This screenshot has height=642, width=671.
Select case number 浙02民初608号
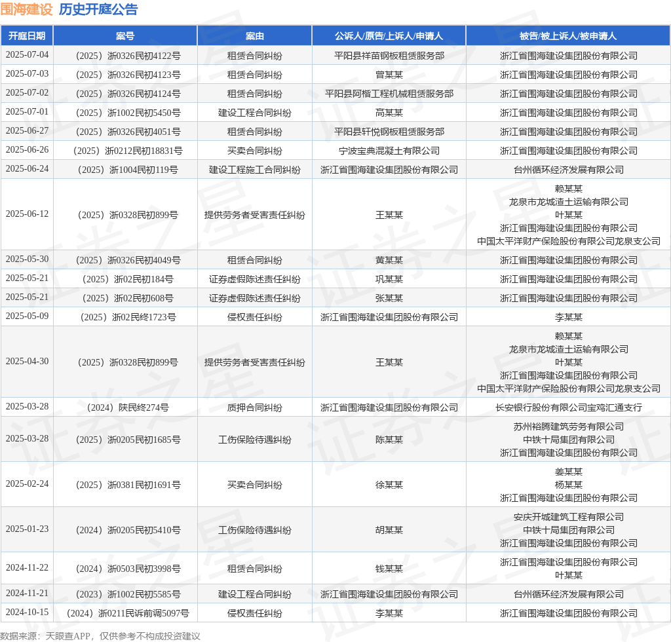[x=128, y=297]
